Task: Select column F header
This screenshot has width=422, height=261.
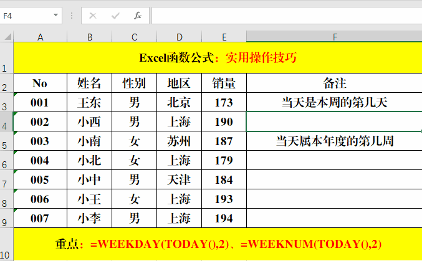Action: 334,37
